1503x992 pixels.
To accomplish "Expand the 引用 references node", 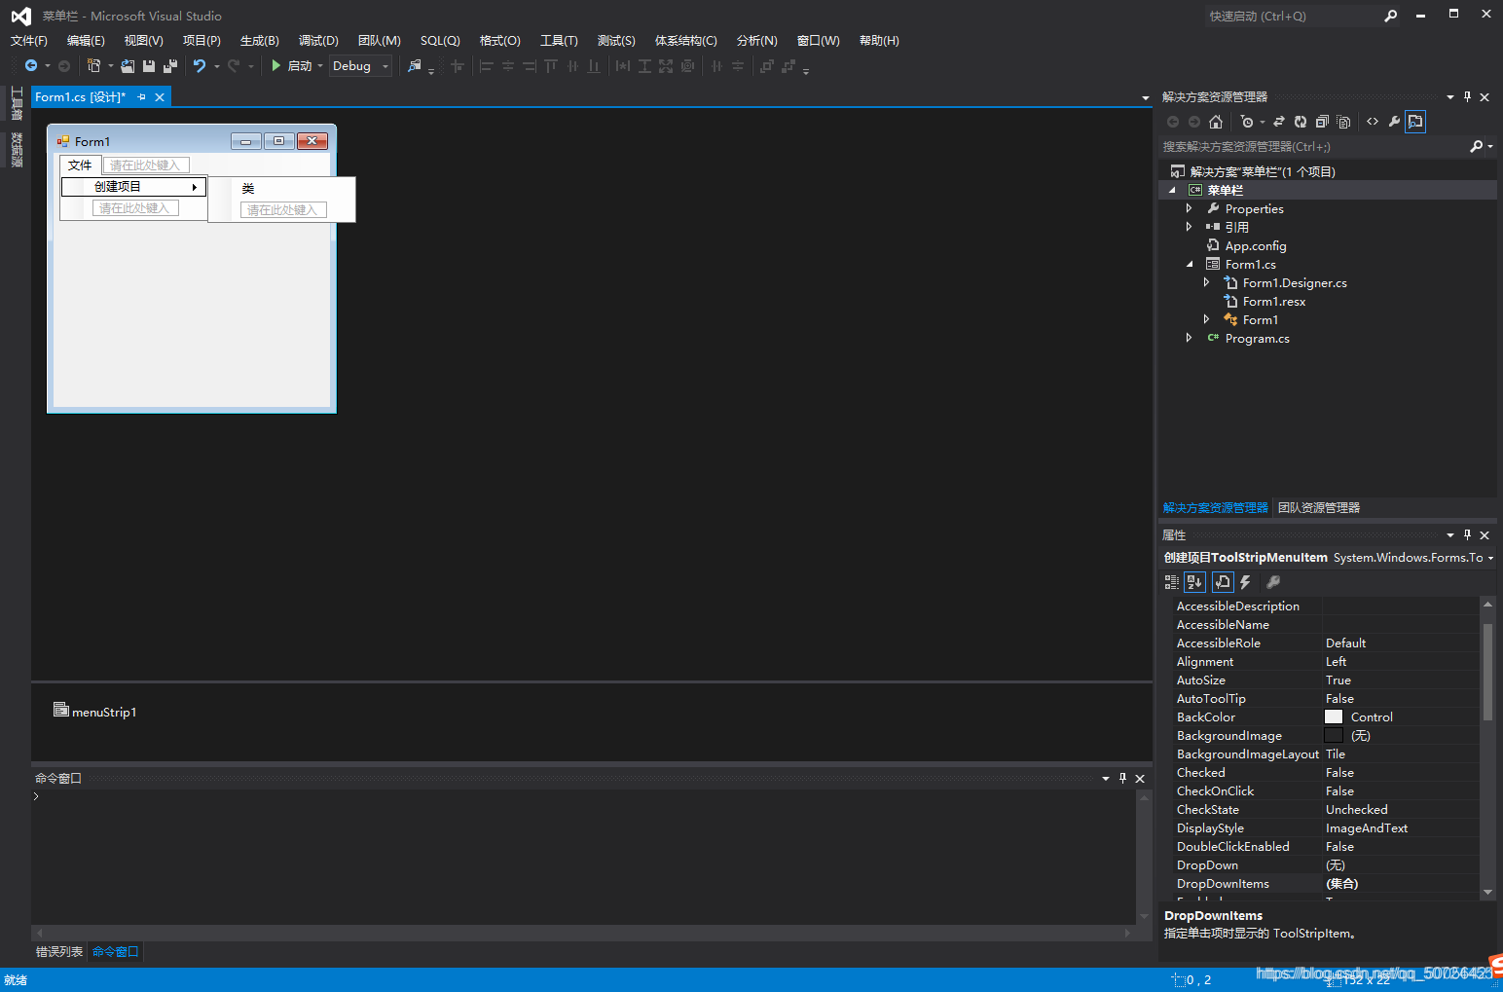I will 1189,227.
